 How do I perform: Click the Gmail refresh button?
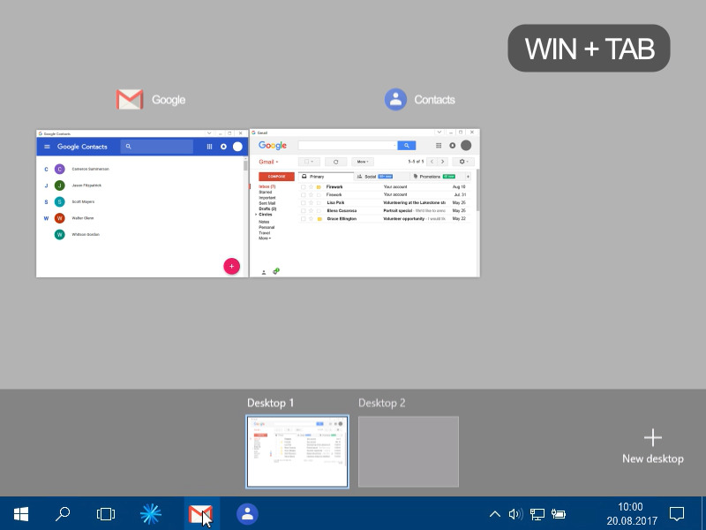click(x=335, y=162)
